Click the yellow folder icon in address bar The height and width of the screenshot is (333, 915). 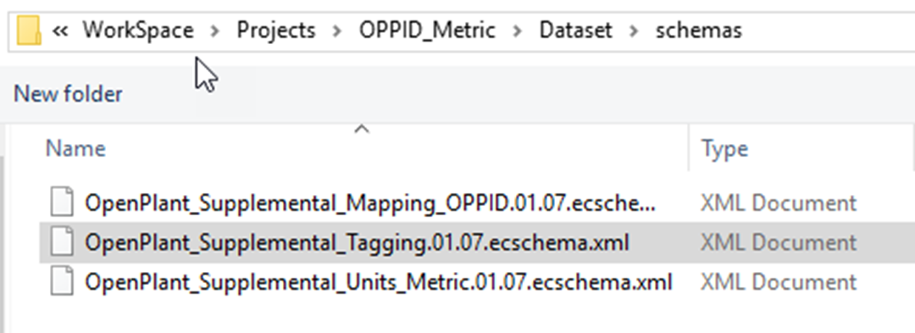pyautogui.click(x=29, y=31)
